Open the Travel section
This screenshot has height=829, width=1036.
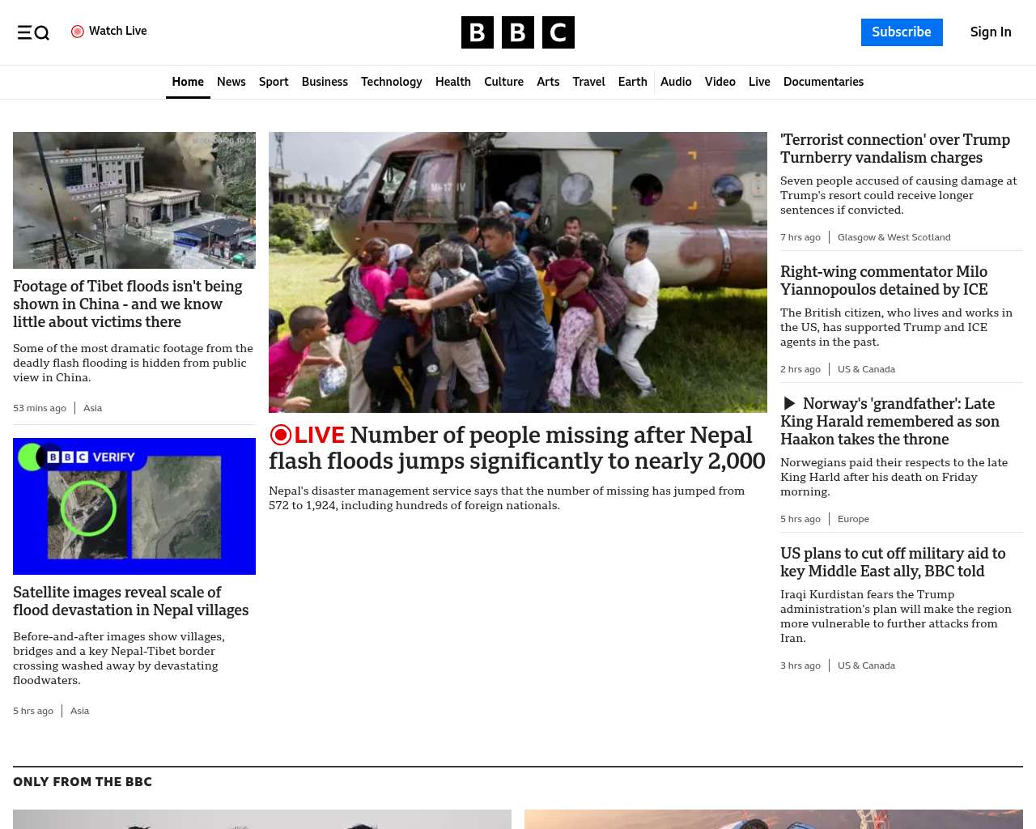click(x=588, y=82)
